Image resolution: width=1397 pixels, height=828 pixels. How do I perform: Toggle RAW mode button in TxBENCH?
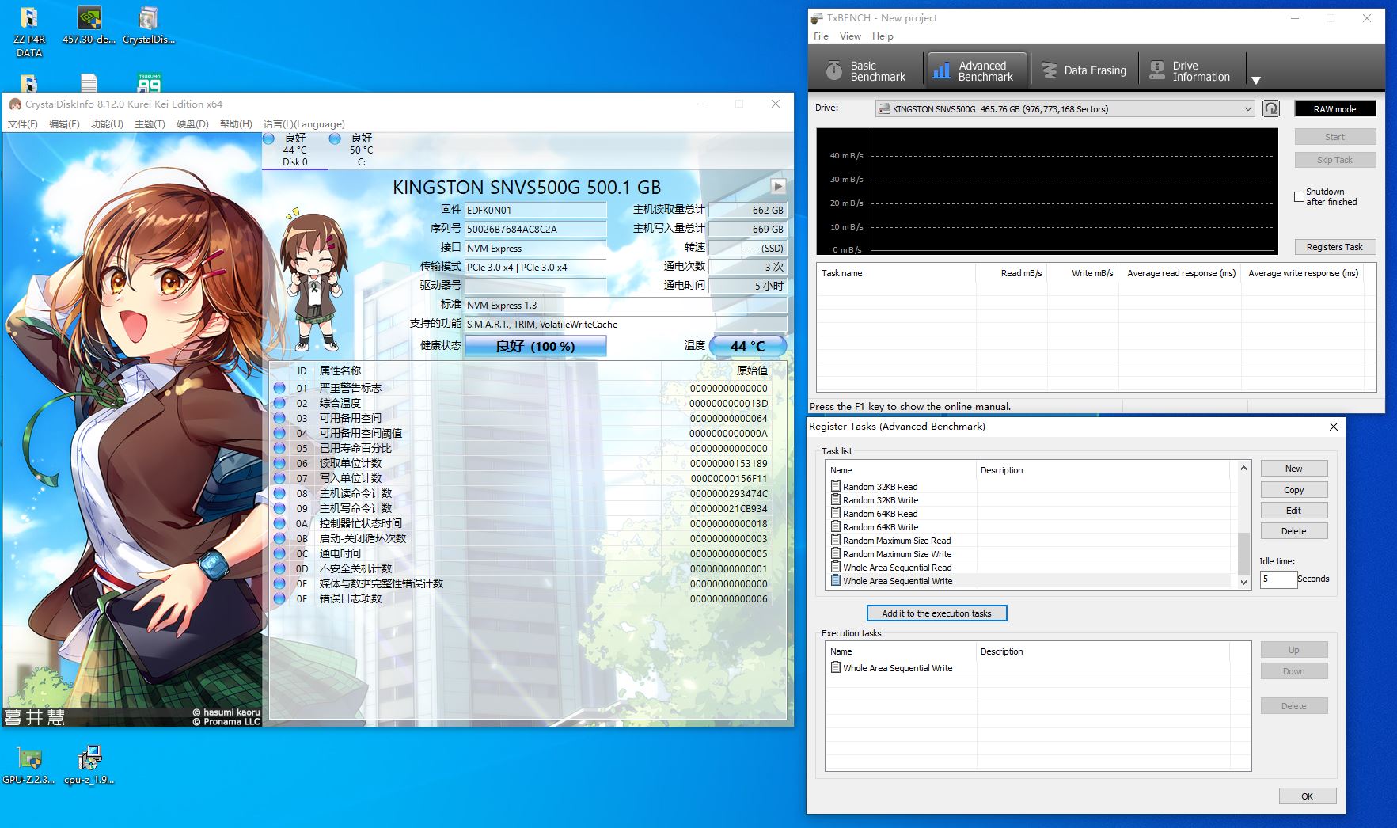click(x=1334, y=109)
